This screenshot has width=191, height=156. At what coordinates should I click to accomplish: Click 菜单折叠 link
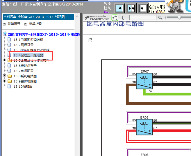coord(35,24)
